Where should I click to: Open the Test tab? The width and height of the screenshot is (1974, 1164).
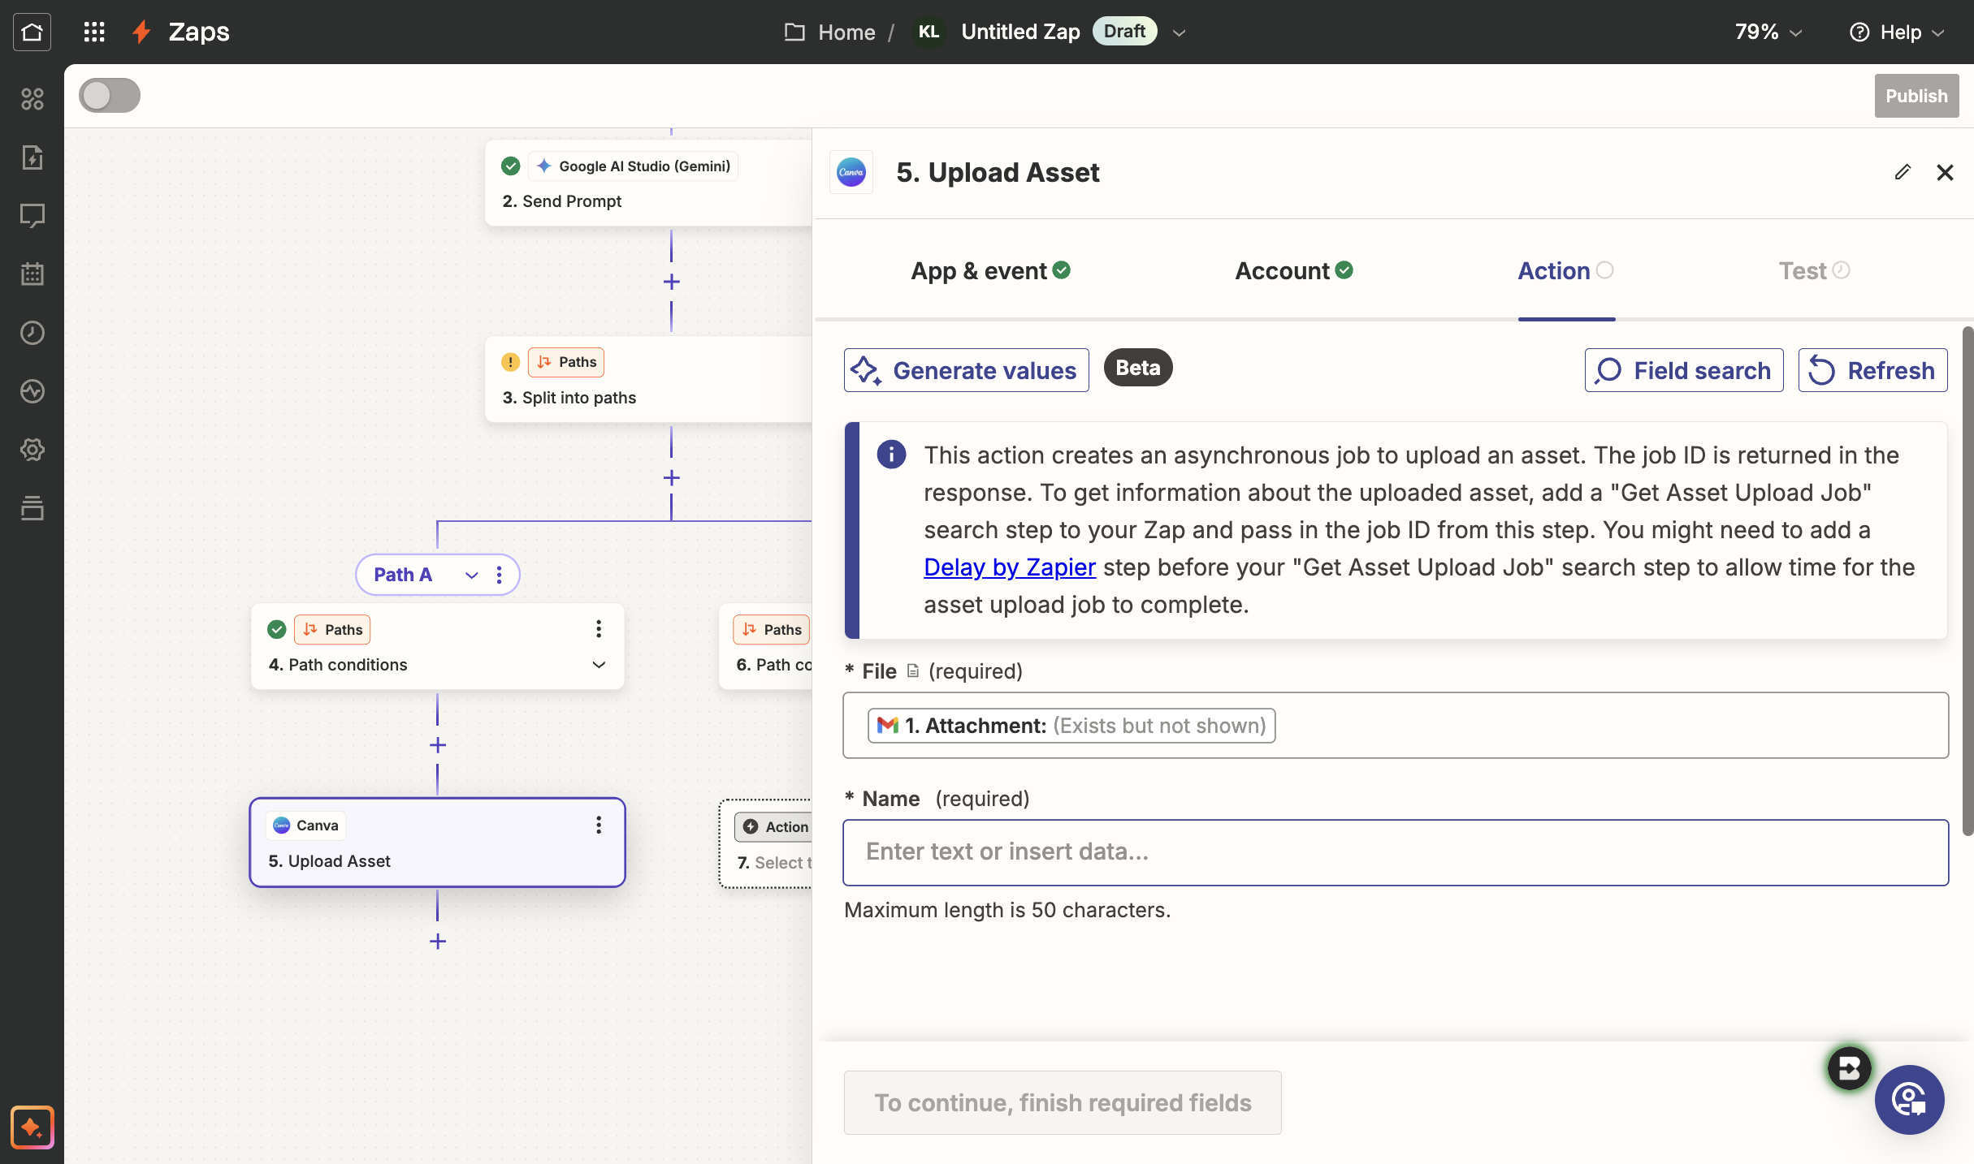click(x=1814, y=270)
